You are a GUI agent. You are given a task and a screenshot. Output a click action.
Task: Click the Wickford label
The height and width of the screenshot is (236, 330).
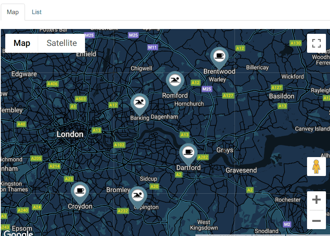click(x=293, y=77)
